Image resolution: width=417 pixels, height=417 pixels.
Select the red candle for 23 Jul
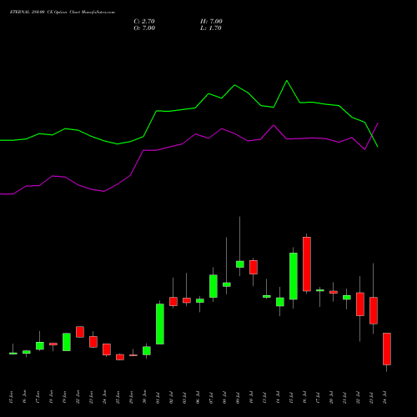(374, 310)
